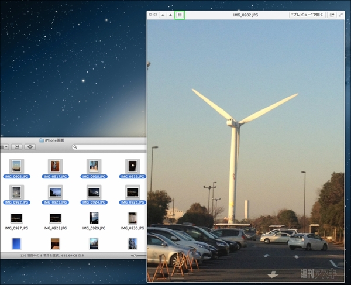The image size is (351, 285).
Task: Select the IMG_0927.JPG thumbnail
Action: [x=16, y=218]
